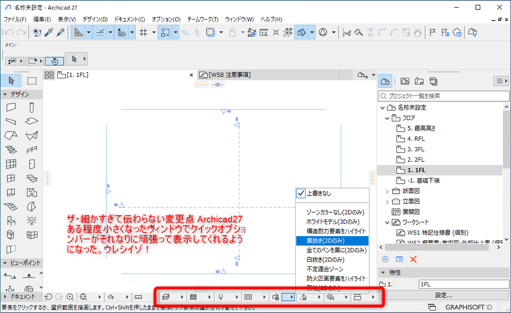Viewport: 511px width, 313px height.
Task: Open the ファイル(F) menu
Action: 15,19
